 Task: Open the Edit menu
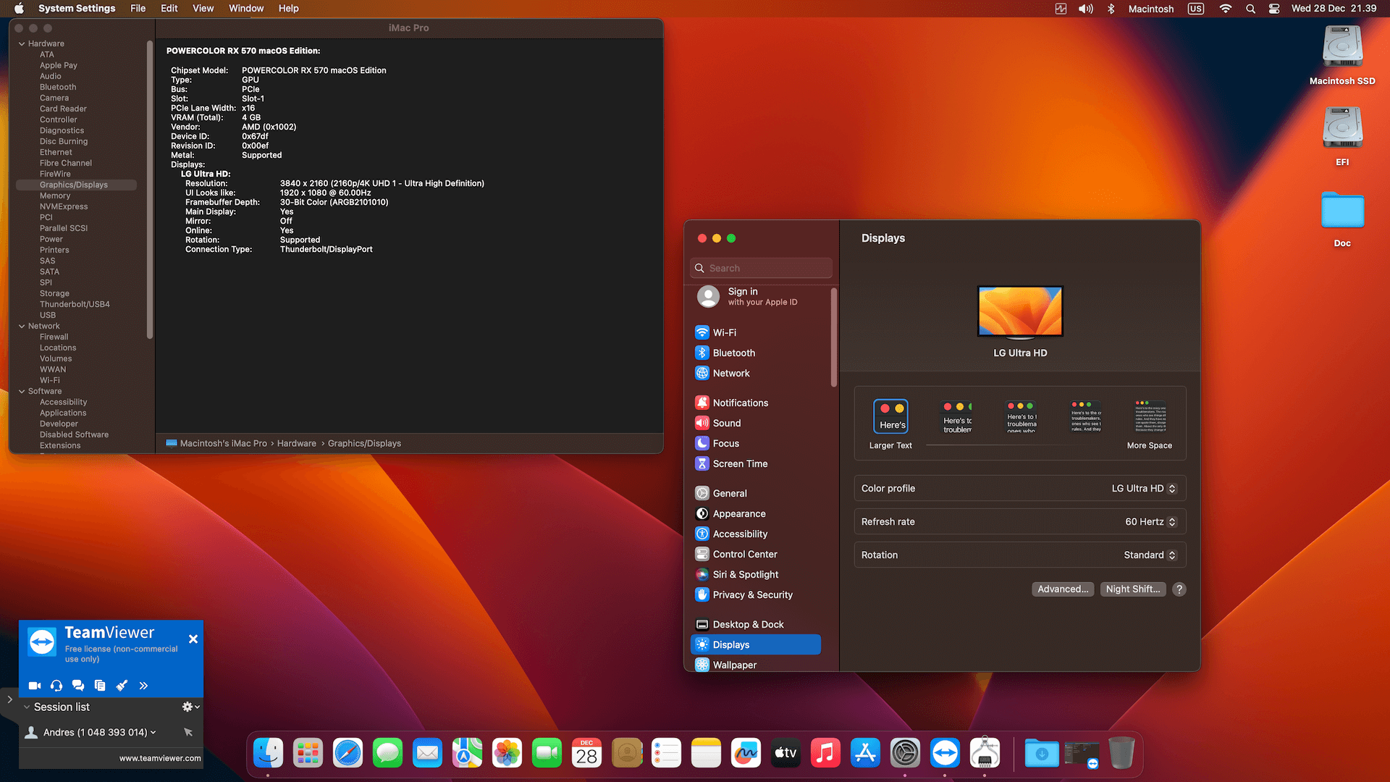coord(169,9)
